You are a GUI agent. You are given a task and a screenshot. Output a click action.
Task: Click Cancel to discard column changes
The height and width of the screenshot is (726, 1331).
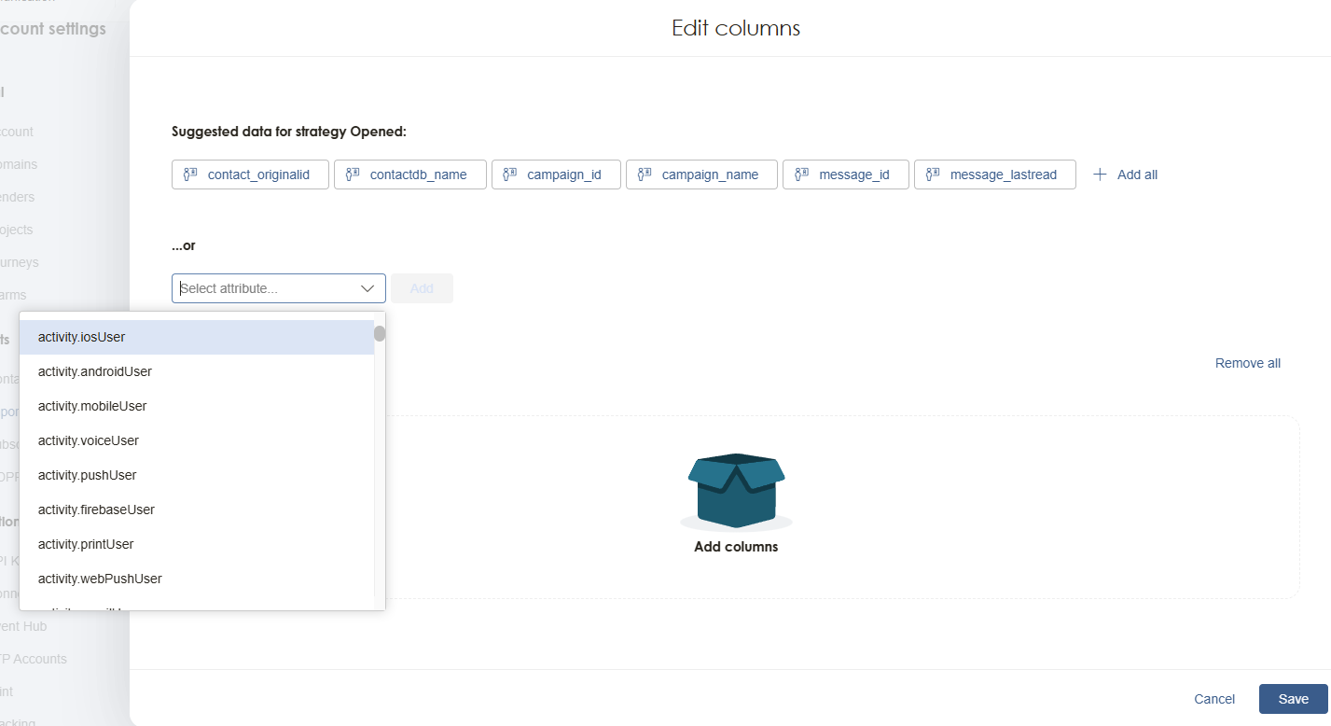click(1214, 699)
